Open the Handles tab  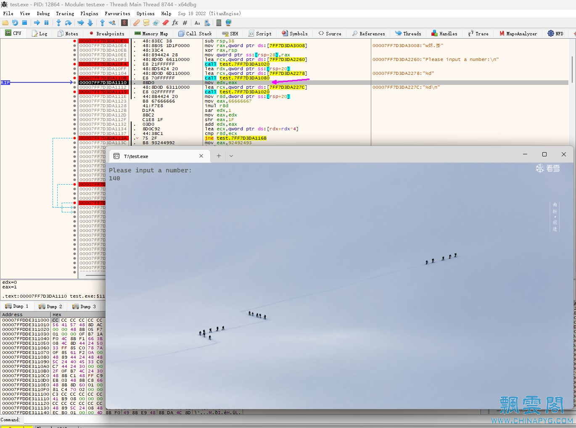pos(444,34)
